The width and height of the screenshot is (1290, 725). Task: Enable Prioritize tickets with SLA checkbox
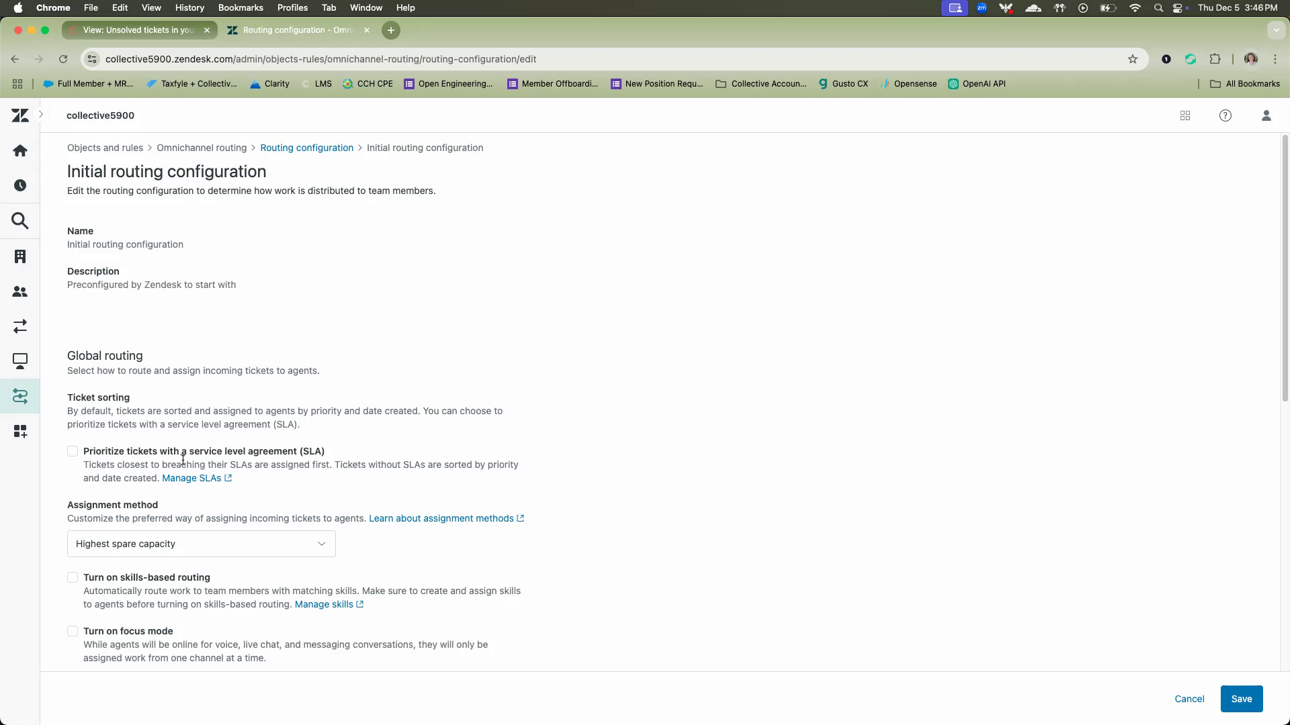[73, 451]
